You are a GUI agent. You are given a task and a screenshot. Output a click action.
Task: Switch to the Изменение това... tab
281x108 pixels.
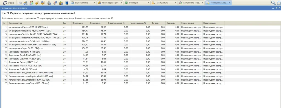pyautogui.click(x=192, y=3)
